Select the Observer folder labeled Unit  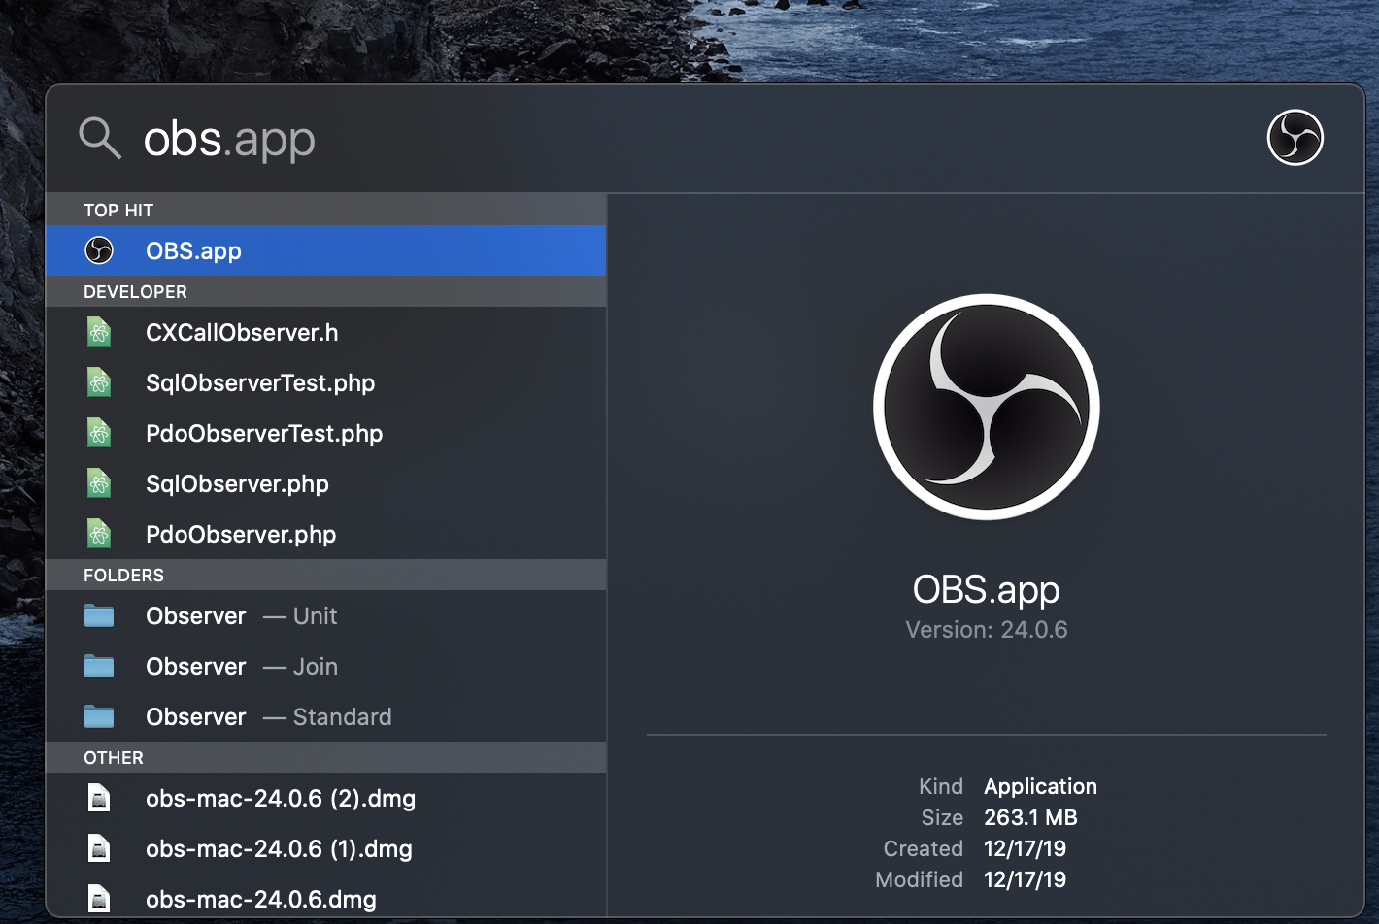pyautogui.click(x=325, y=615)
